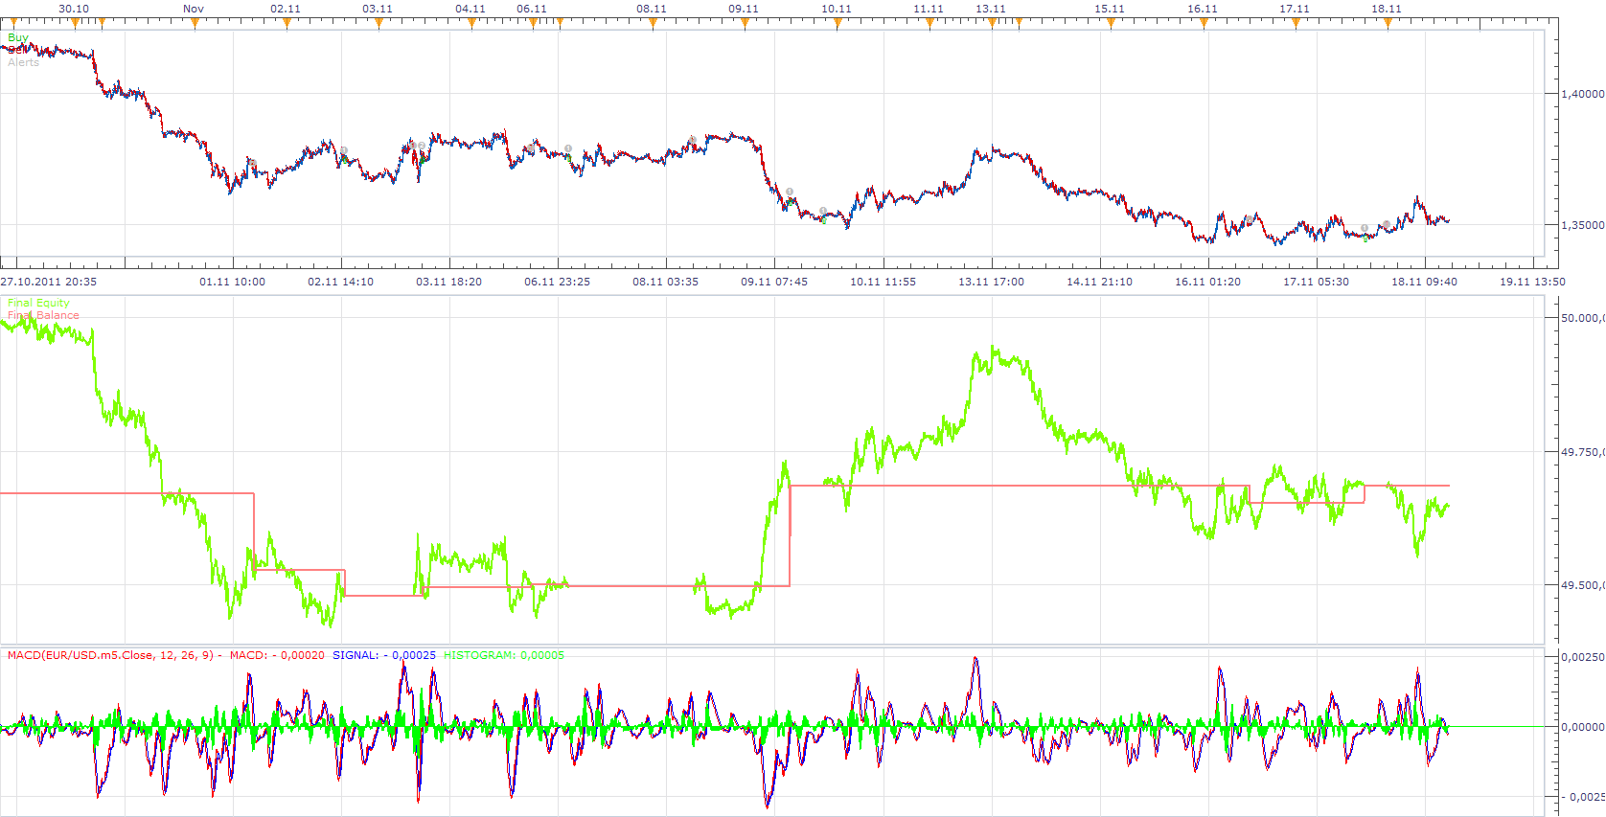Viewport: 1606px width, 817px height.
Task: Click the orange marker under 06.11
Action: point(533,23)
